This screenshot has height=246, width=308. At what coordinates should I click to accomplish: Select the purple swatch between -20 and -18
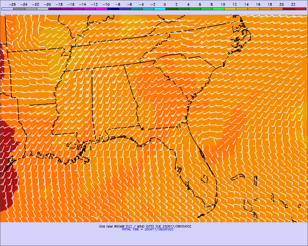click(x=54, y=9)
